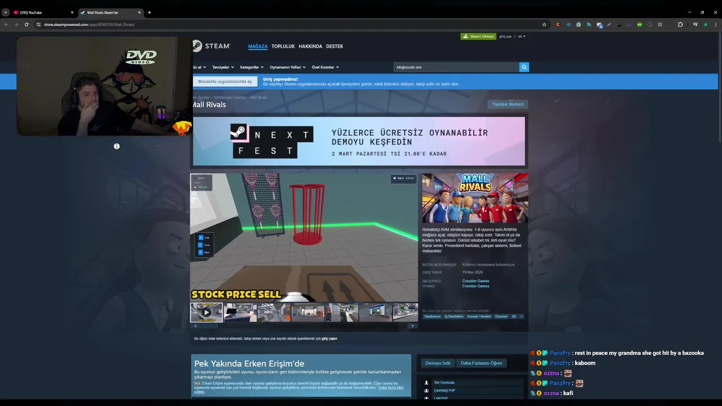Click the store search magnifier button
722x406 pixels.
pos(524,67)
